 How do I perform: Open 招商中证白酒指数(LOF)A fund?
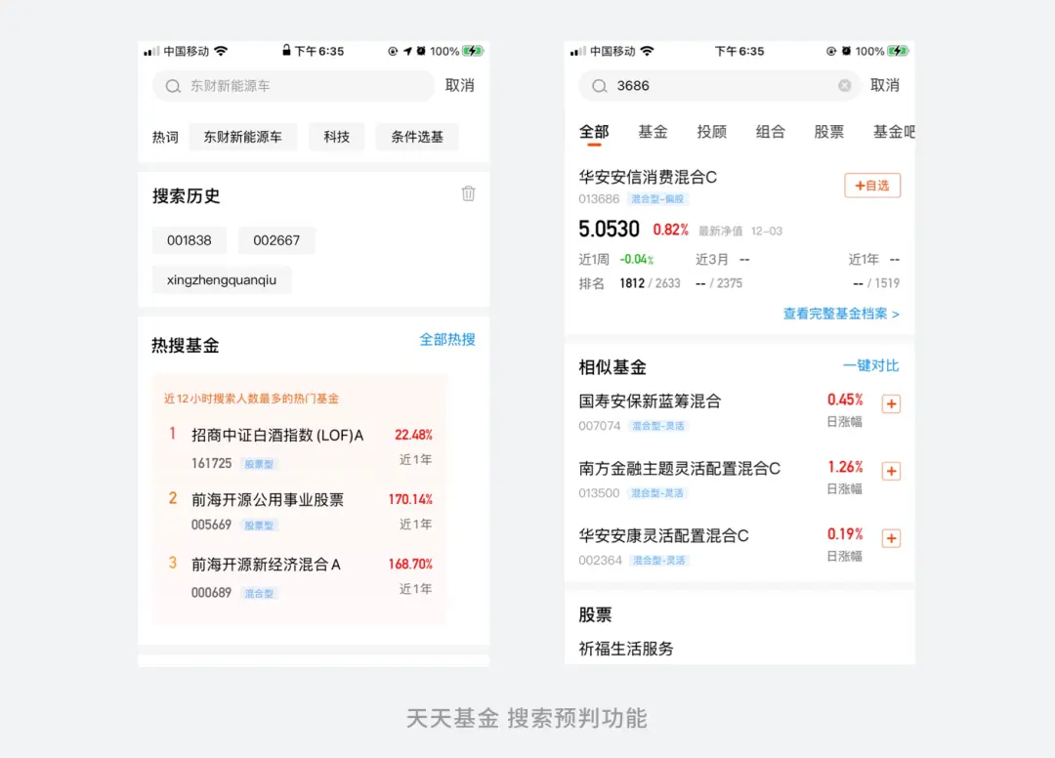pyautogui.click(x=300, y=448)
